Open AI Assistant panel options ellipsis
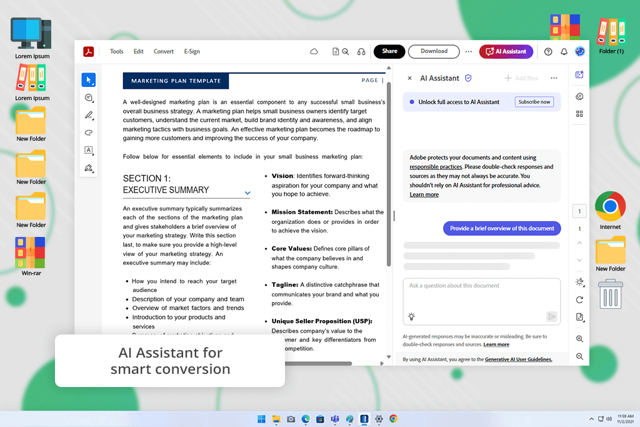The height and width of the screenshot is (427, 640). click(554, 78)
